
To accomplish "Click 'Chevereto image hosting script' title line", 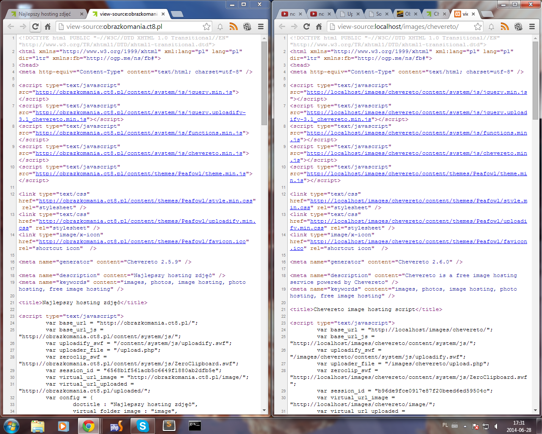I will [x=366, y=309].
